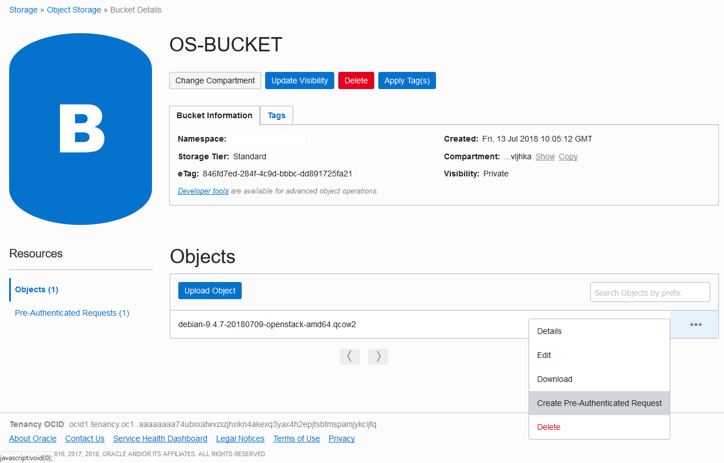Choose Edit from the object menu
724x463 pixels.
599,355
